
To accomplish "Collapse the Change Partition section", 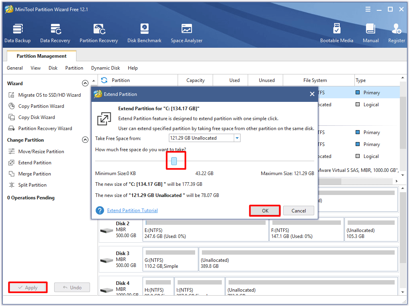I will coord(85,140).
